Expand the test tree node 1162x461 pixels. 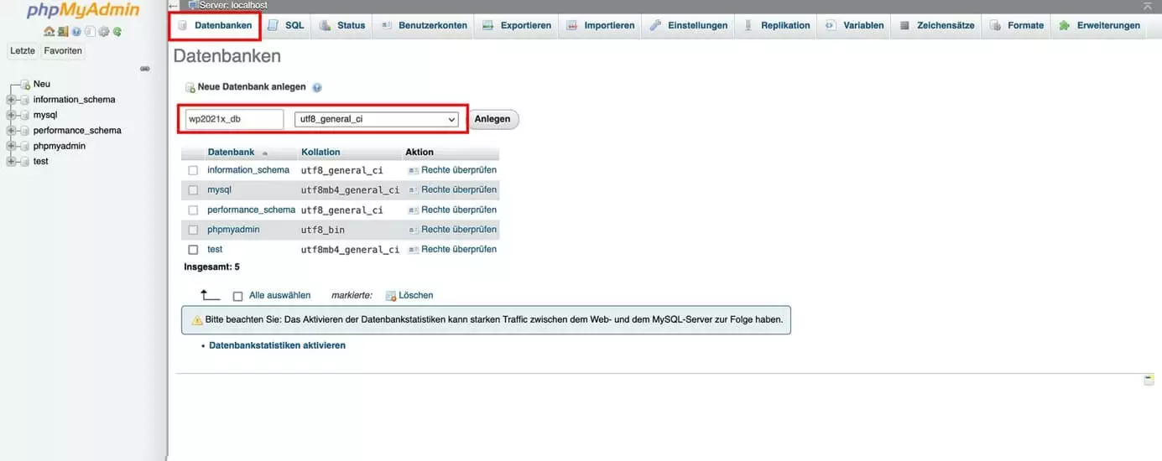point(11,161)
